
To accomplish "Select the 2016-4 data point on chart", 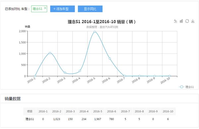I will [80, 71].
